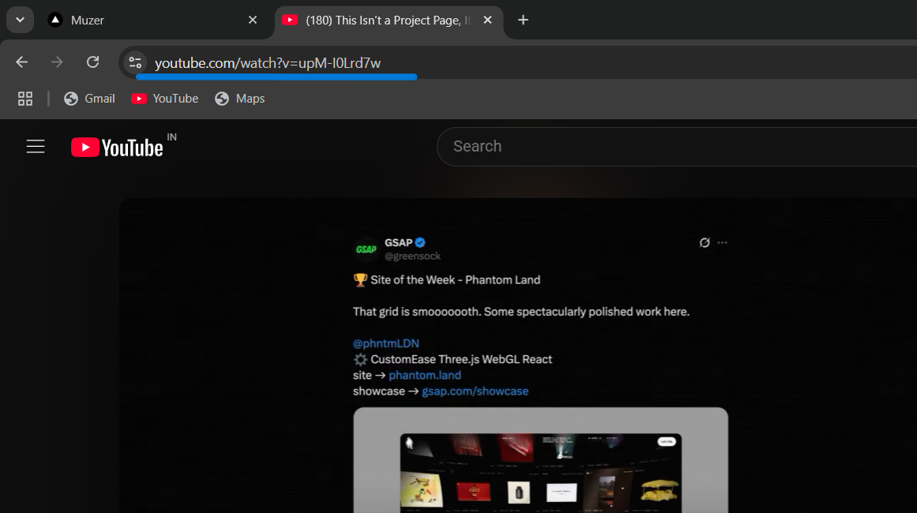Click the GSAP profile avatar in tweet
The width and height of the screenshot is (917, 513).
click(x=366, y=249)
